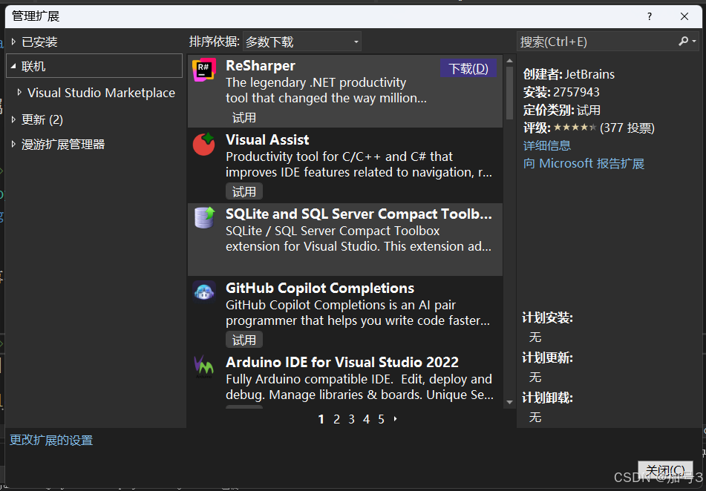Go to results page 5
The height and width of the screenshot is (491, 706).
coord(382,420)
